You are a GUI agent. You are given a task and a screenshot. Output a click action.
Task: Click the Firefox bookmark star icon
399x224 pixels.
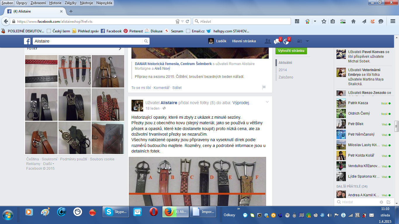point(324,21)
